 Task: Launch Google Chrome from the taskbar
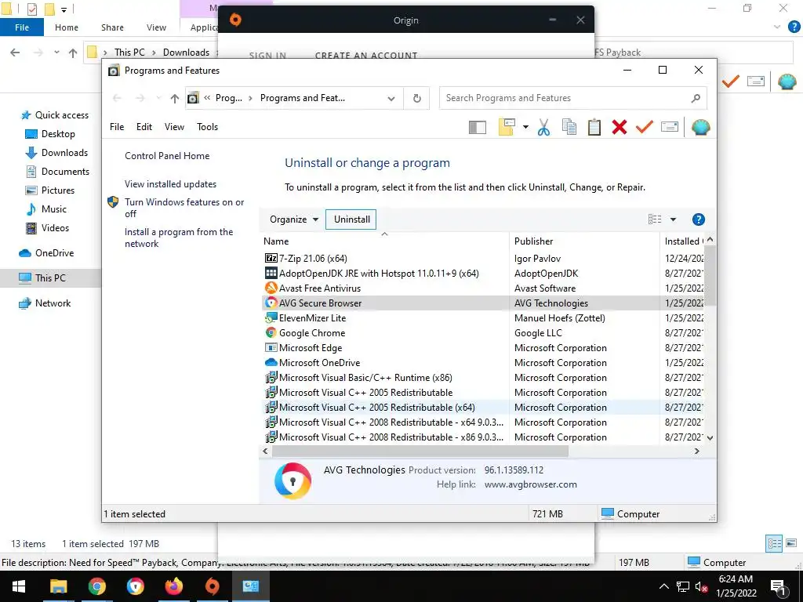96,586
